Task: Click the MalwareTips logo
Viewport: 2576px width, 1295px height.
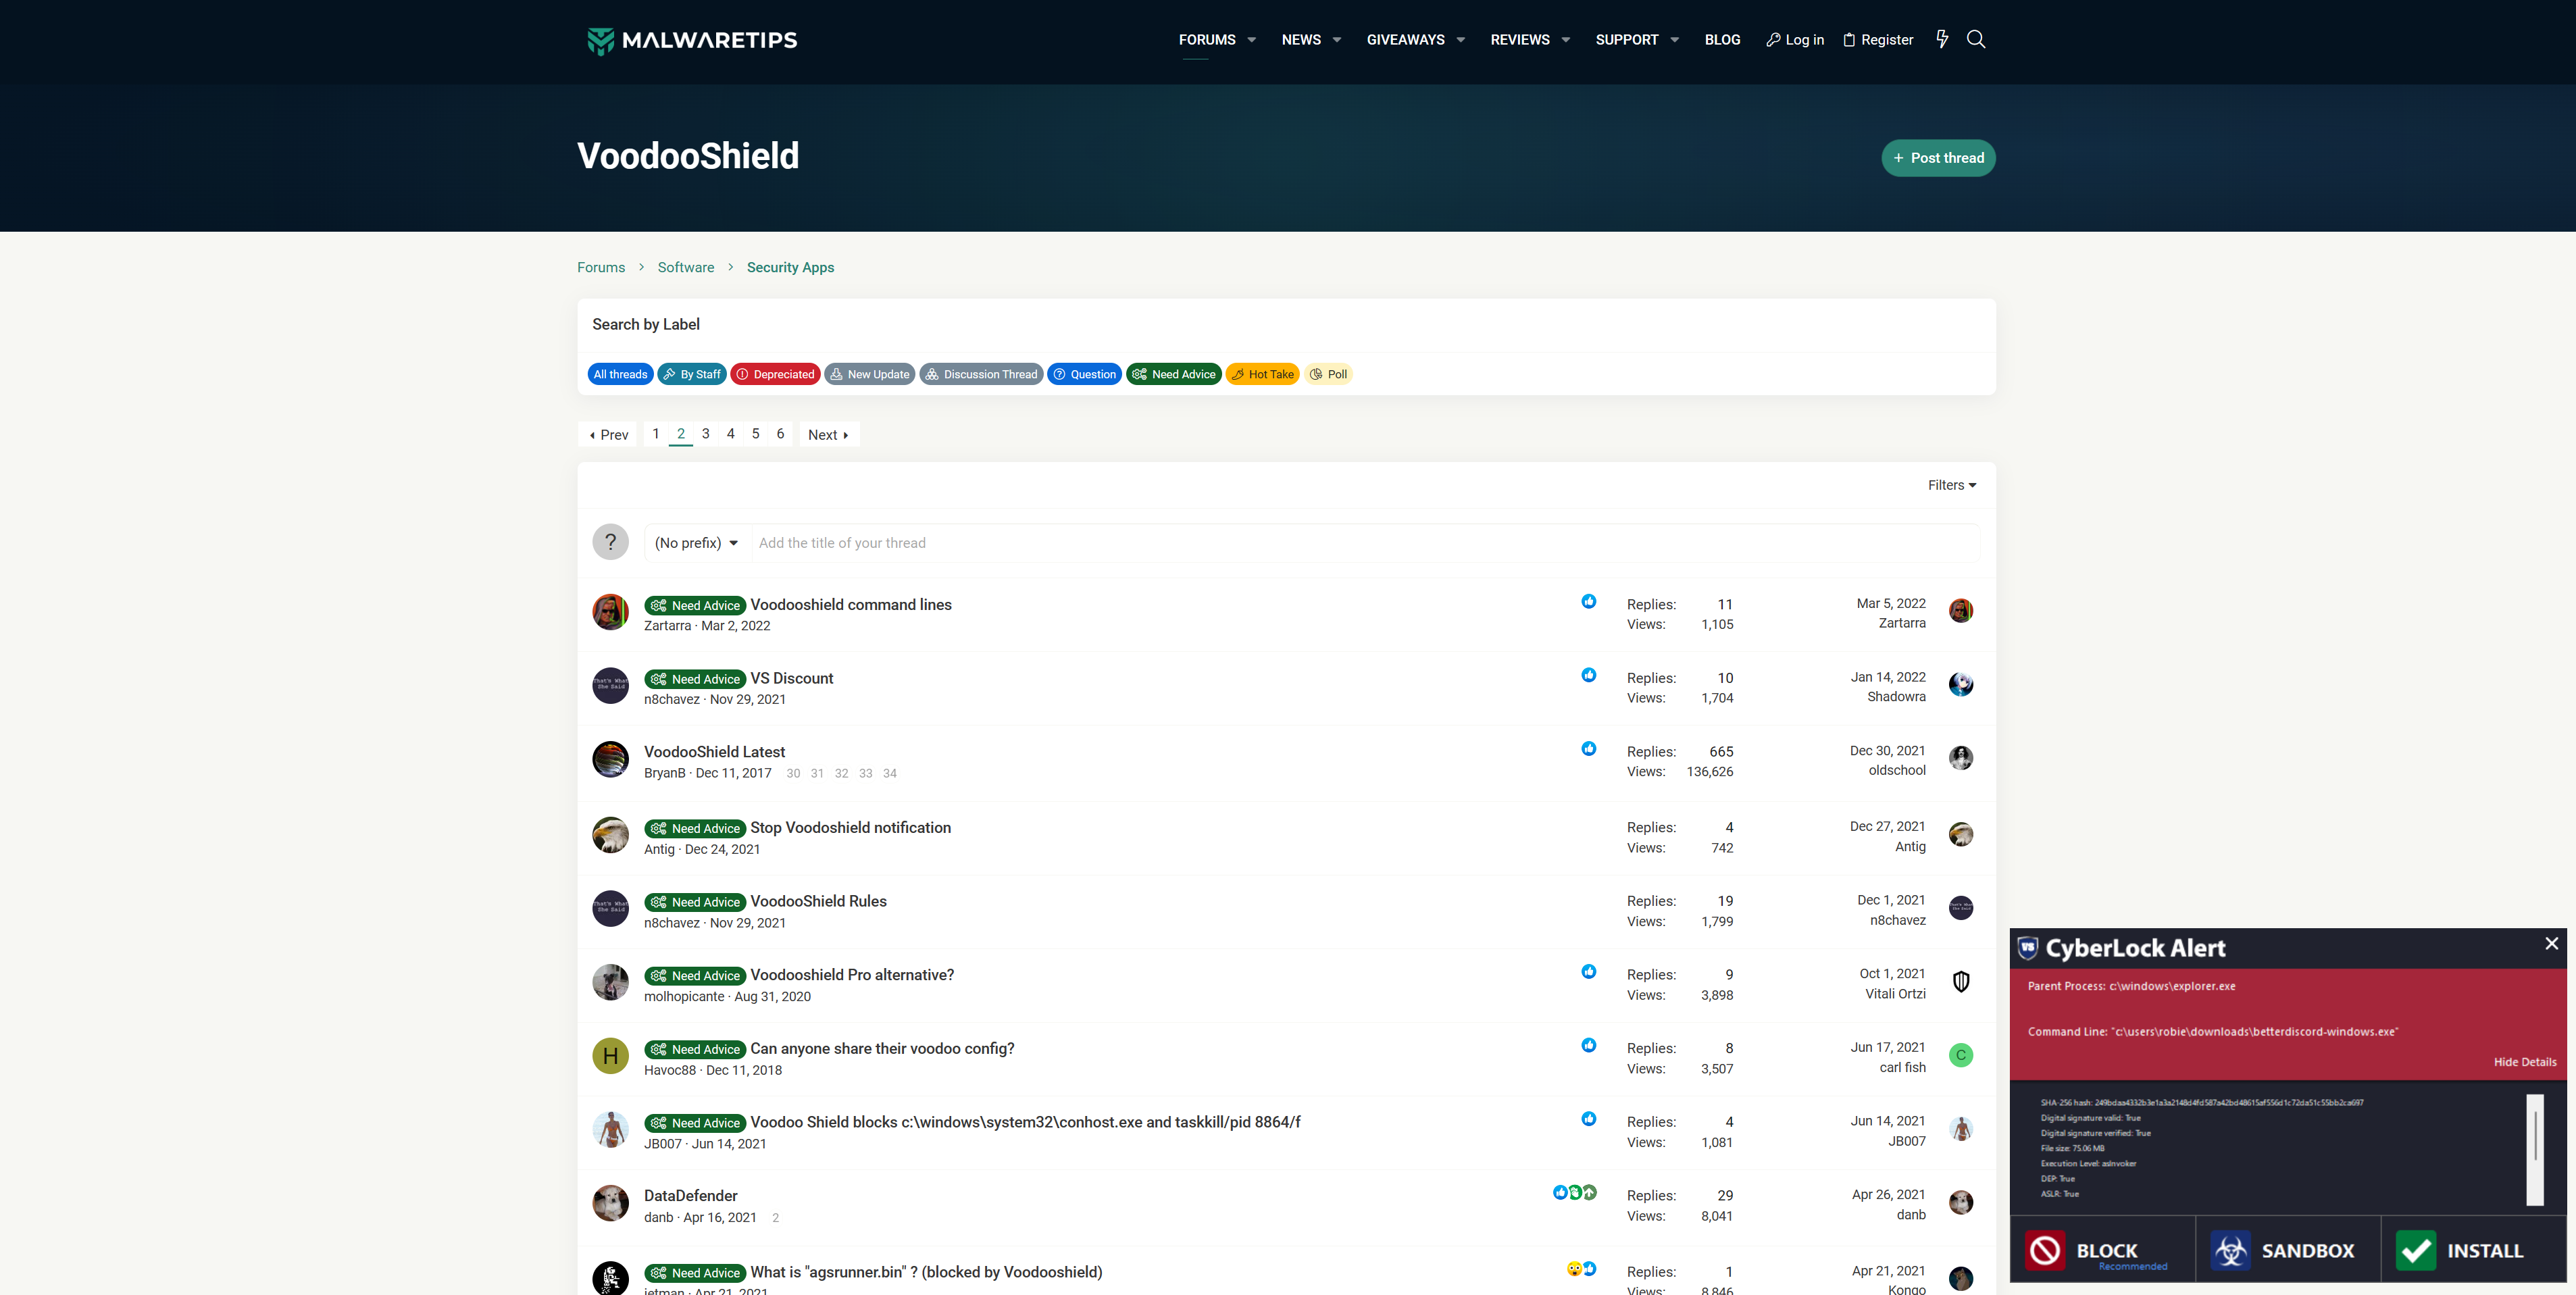Action: pos(692,40)
